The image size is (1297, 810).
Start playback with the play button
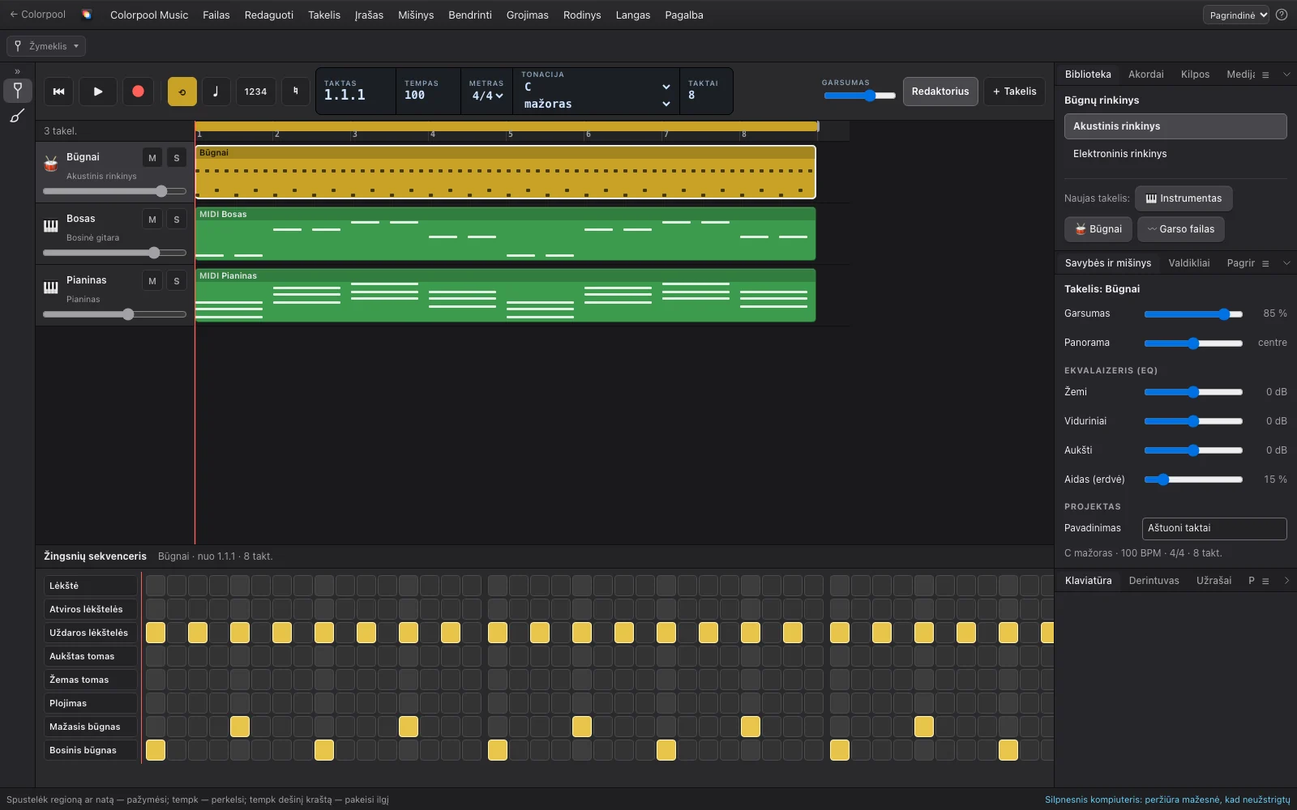pyautogui.click(x=98, y=92)
